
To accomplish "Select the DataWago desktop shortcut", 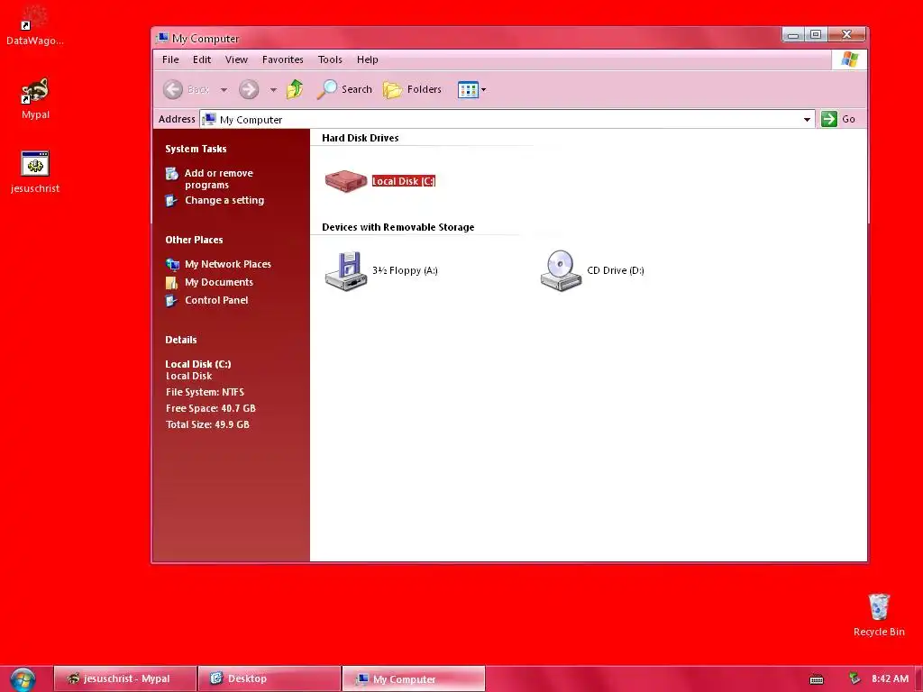I will (x=35, y=25).
